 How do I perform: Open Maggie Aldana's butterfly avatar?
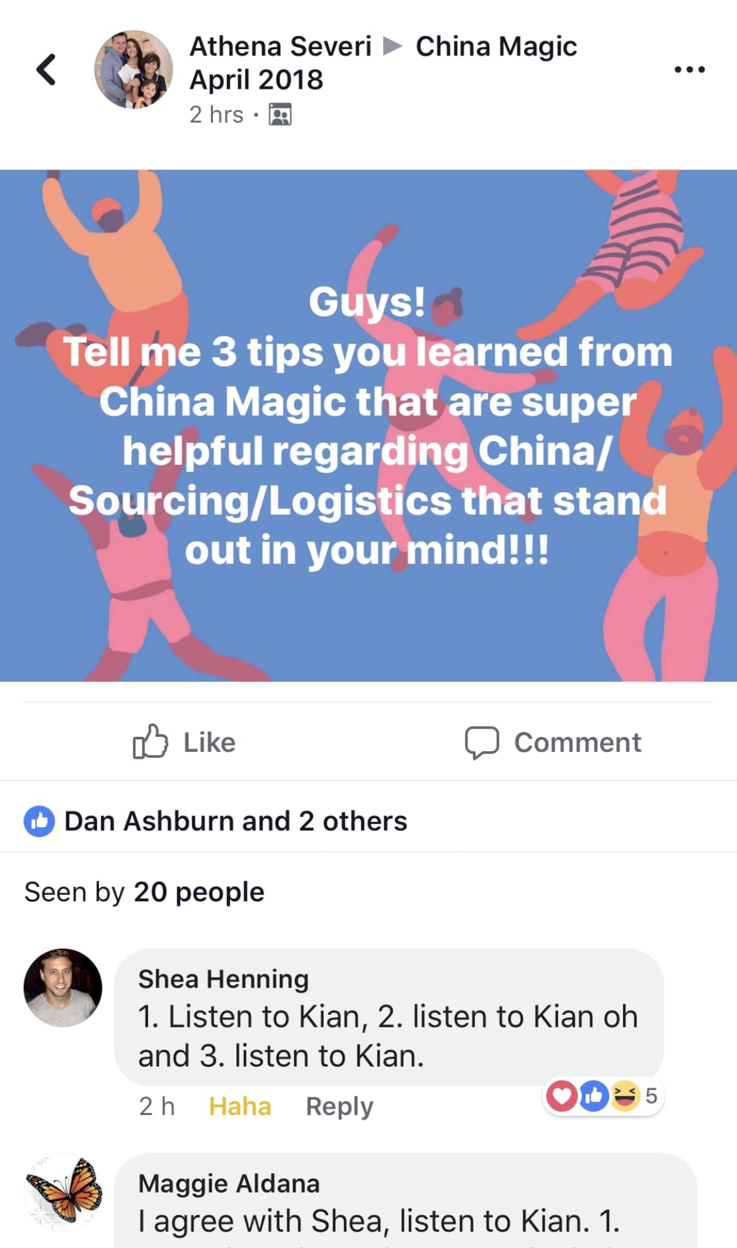(x=63, y=1192)
